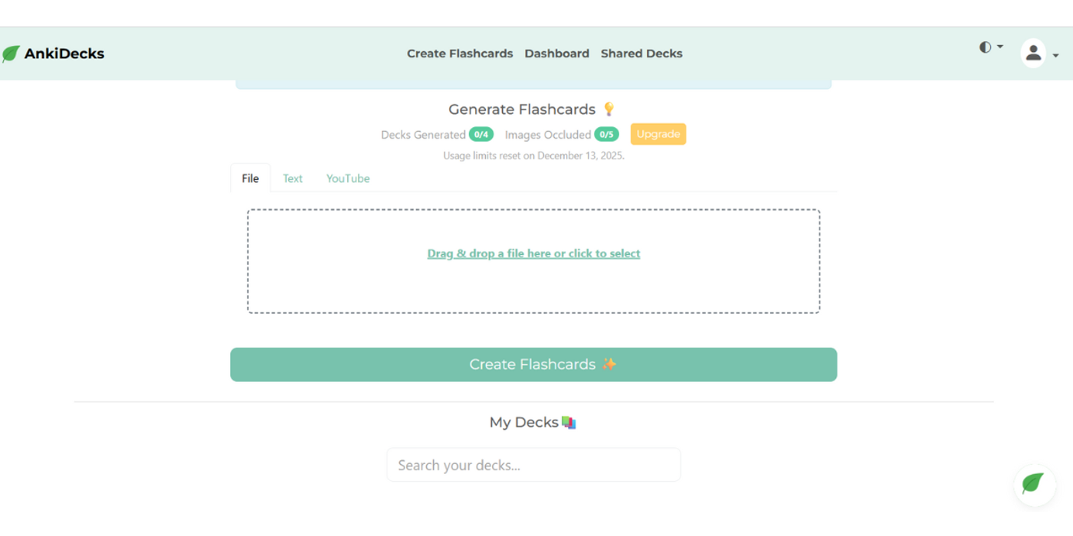Click the Decks Generated 0/4 badge
This screenshot has width=1073, height=536.
click(x=482, y=134)
